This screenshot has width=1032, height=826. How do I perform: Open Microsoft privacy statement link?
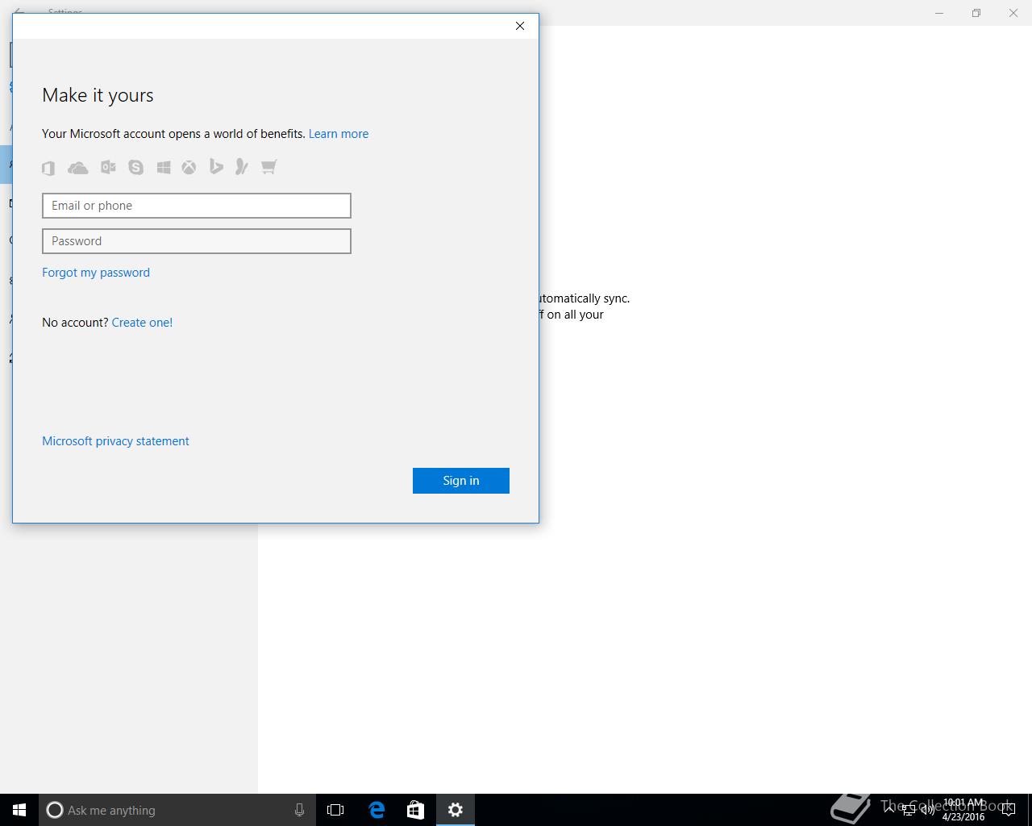[115, 441]
